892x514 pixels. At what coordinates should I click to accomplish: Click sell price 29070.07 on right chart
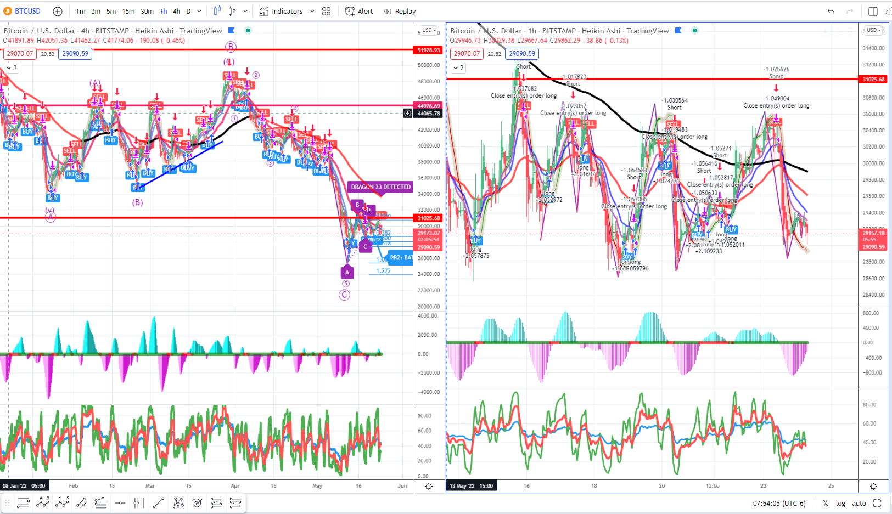pos(467,54)
